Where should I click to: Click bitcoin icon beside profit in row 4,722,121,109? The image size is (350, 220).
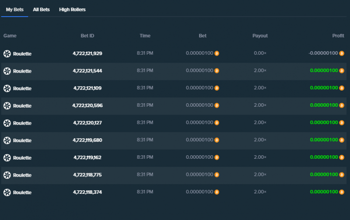tap(342, 88)
